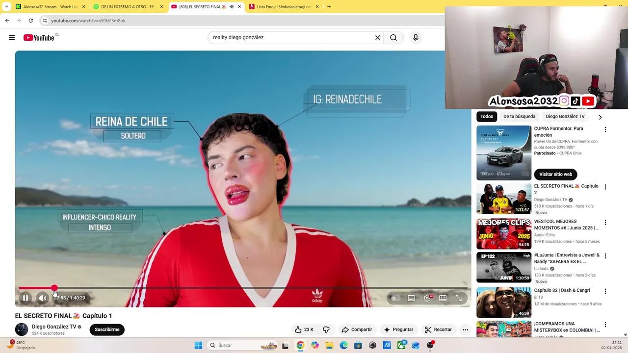
Task: Open the 26°C Despejado weather widget
Action: point(21,345)
